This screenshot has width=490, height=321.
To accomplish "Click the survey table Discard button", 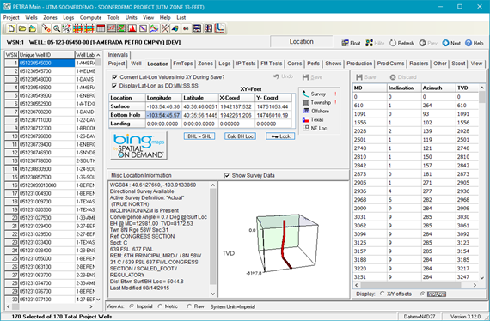I will [x=403, y=77].
